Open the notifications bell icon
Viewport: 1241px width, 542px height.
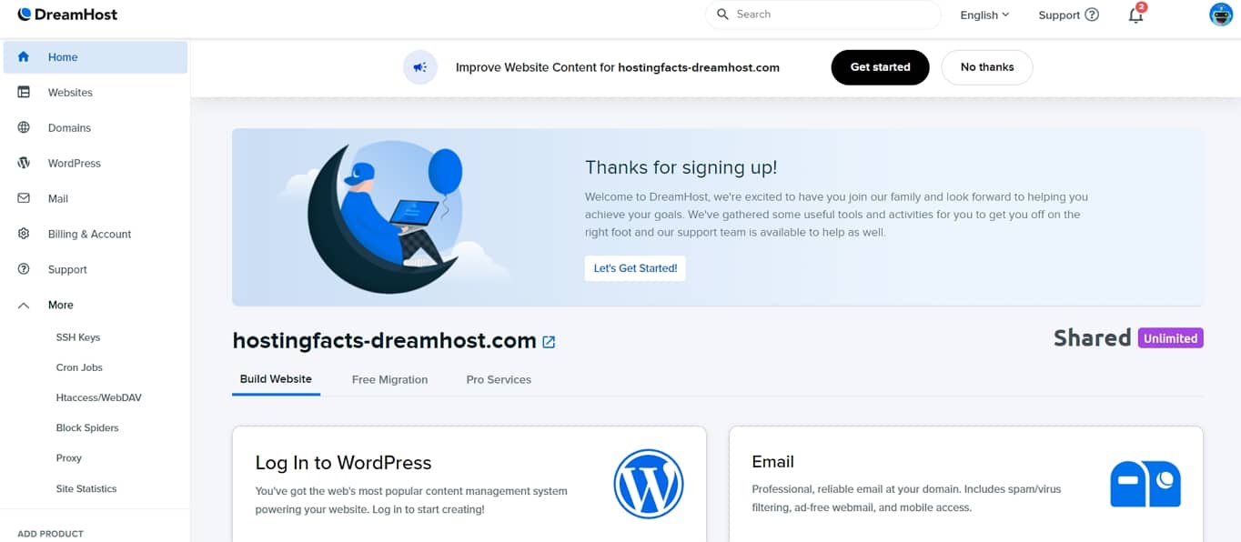pos(1136,15)
